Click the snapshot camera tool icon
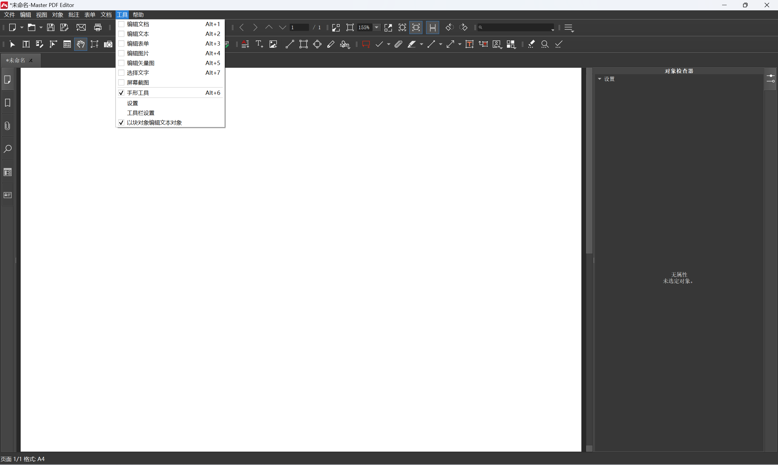The width and height of the screenshot is (778, 465). click(108, 44)
